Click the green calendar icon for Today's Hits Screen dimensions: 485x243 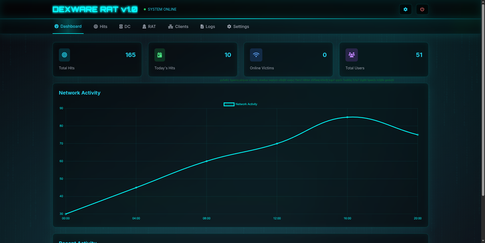point(160,55)
